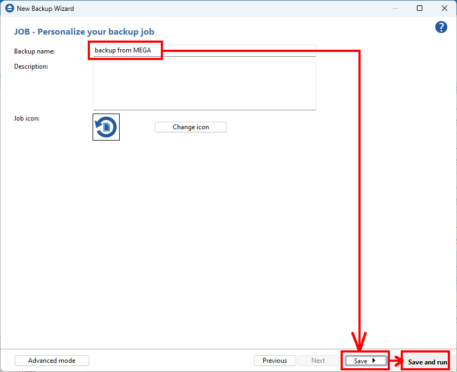Click the 'Job icon:' label
The image size is (457, 372).
(x=27, y=118)
